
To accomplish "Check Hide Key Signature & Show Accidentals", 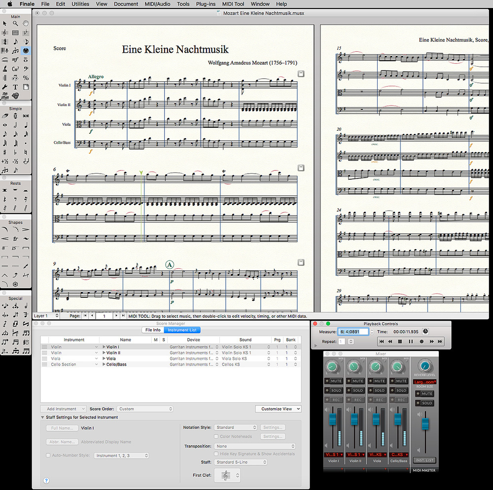I will tap(216, 454).
